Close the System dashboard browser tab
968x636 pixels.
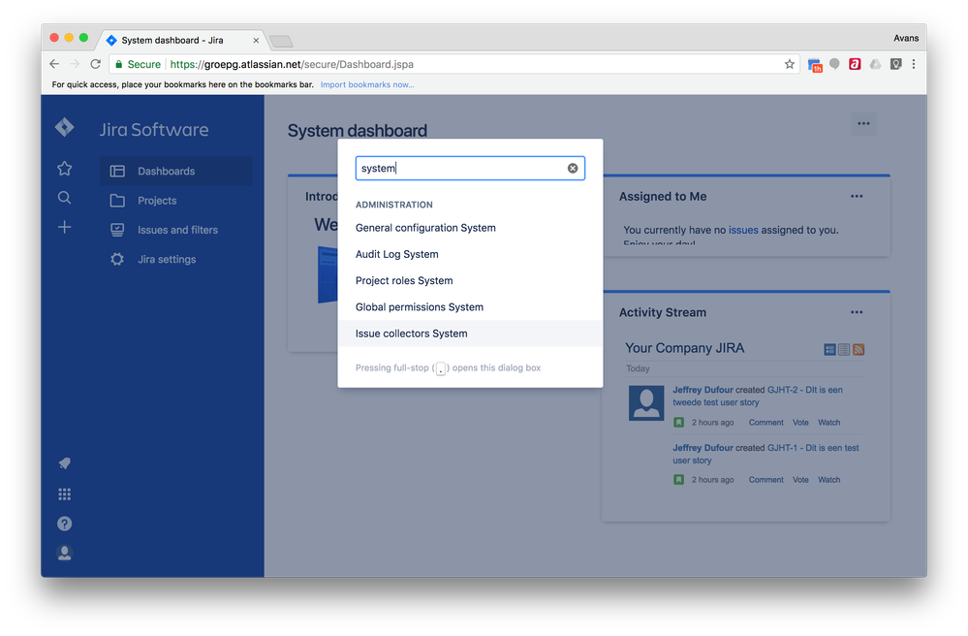pyautogui.click(x=256, y=40)
